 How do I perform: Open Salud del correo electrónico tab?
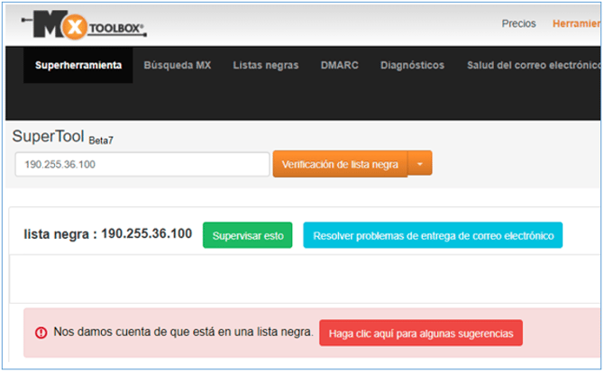click(x=534, y=65)
